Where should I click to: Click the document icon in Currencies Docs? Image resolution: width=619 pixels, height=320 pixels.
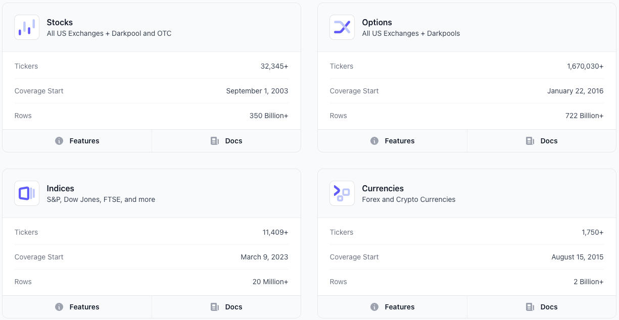[x=530, y=307]
